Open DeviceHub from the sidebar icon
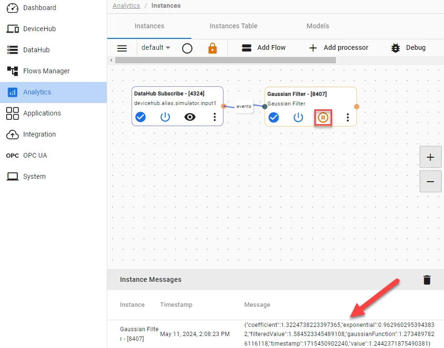444x348 pixels. (x=12, y=29)
